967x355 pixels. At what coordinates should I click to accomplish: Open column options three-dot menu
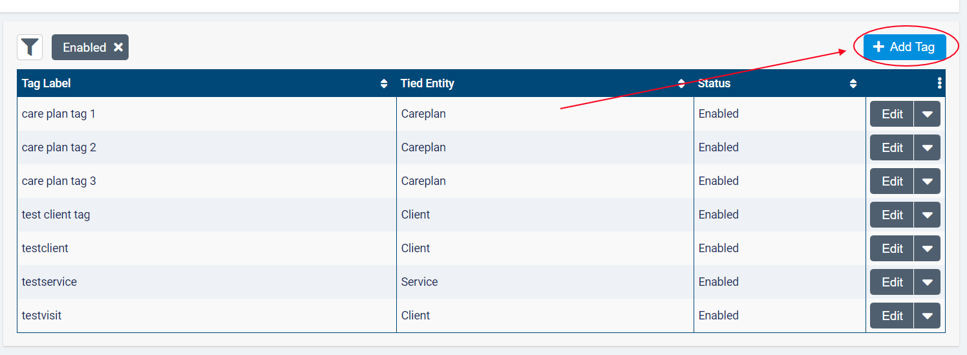coord(939,83)
